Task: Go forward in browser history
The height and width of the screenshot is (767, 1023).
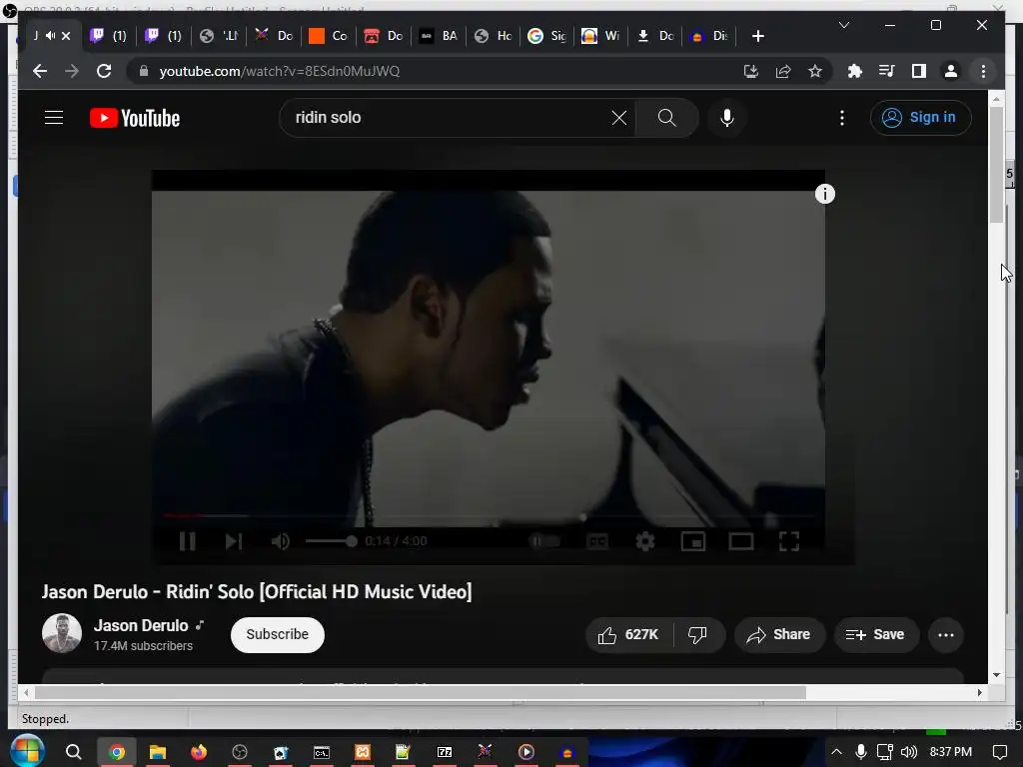Action: tap(72, 71)
